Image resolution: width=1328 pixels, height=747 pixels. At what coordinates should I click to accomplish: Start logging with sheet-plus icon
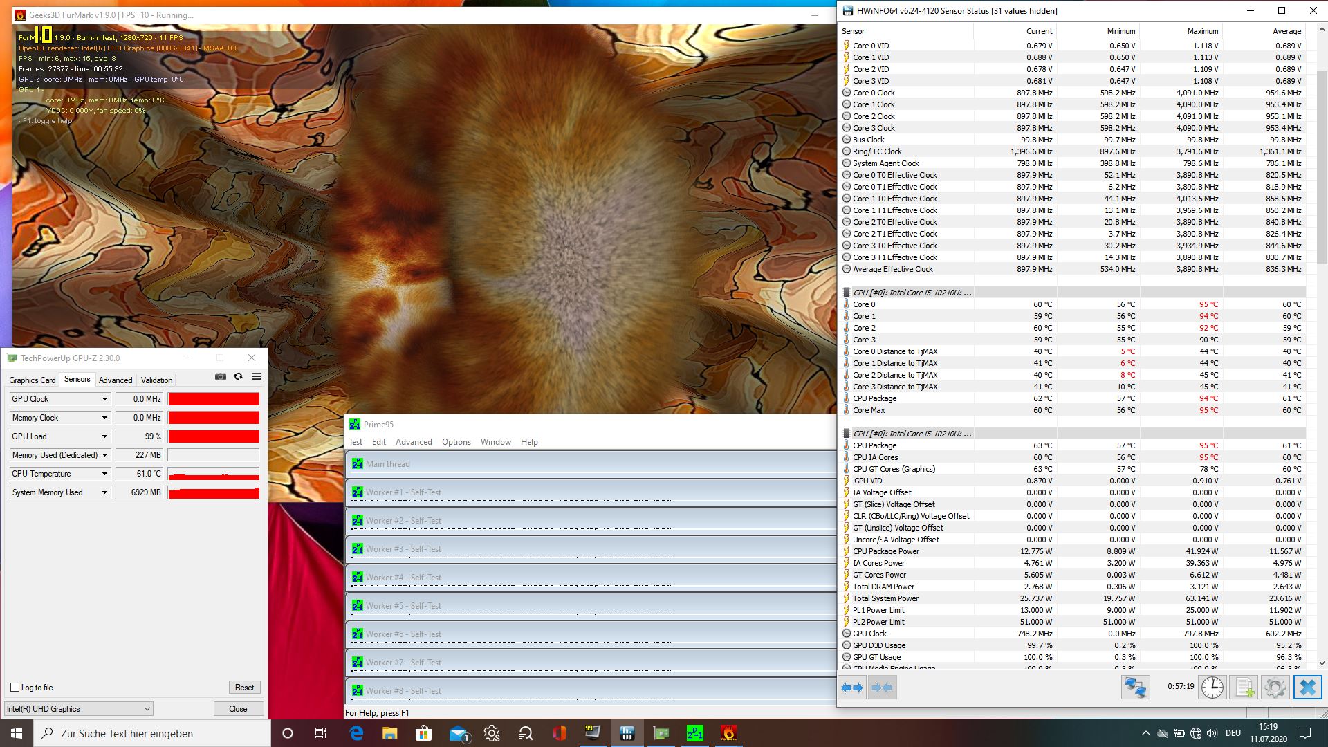(x=1244, y=688)
